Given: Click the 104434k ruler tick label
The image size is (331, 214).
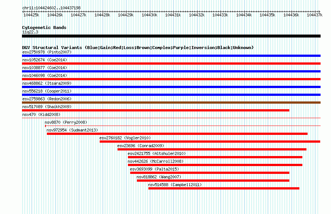Looking at the screenshot, I should coord(244,15).
